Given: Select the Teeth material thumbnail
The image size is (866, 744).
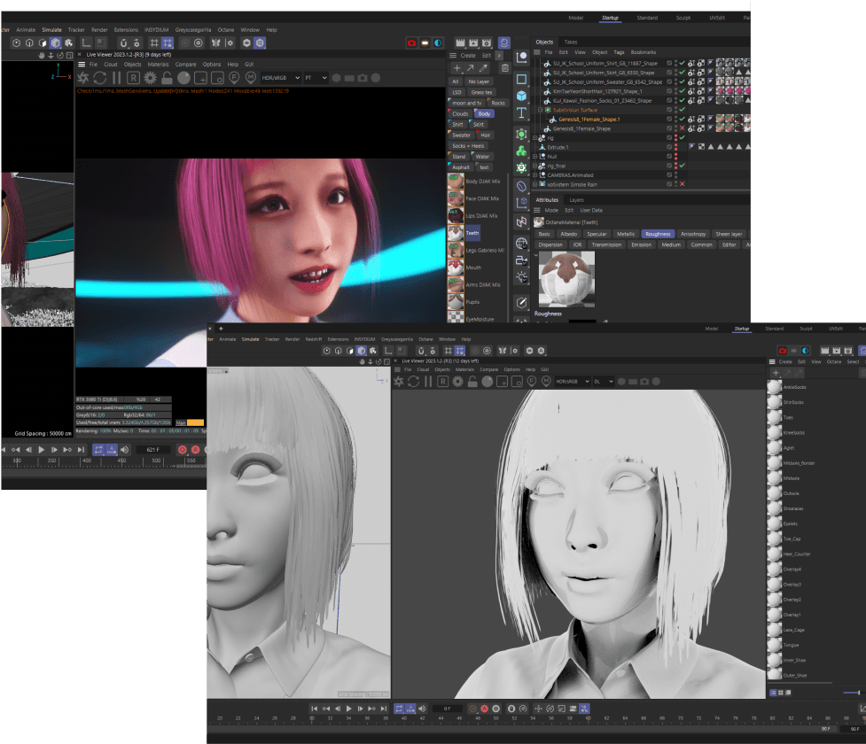Looking at the screenshot, I should tap(456, 233).
